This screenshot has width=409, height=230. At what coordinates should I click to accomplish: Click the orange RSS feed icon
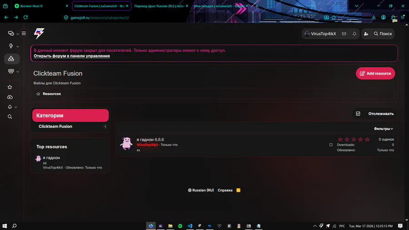click(238, 190)
